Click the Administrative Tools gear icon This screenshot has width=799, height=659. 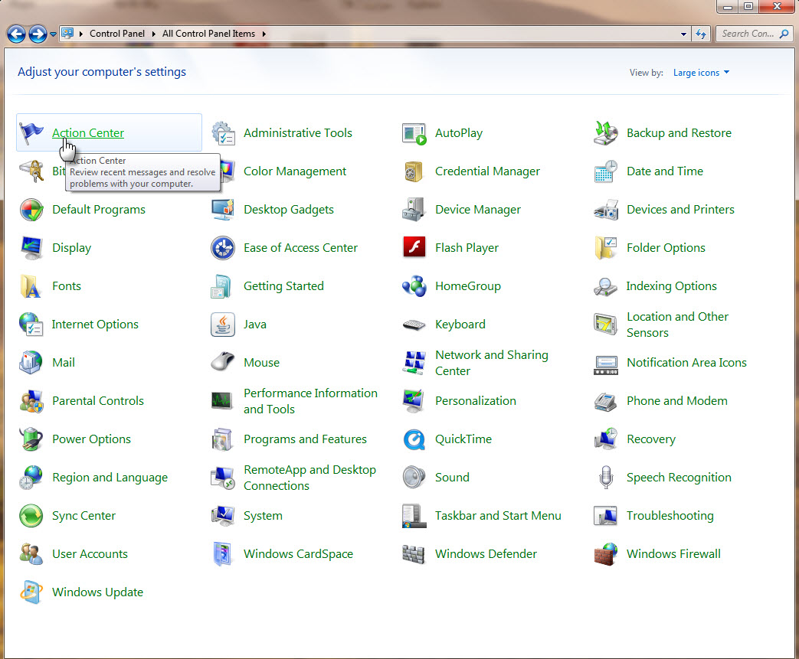pos(223,133)
